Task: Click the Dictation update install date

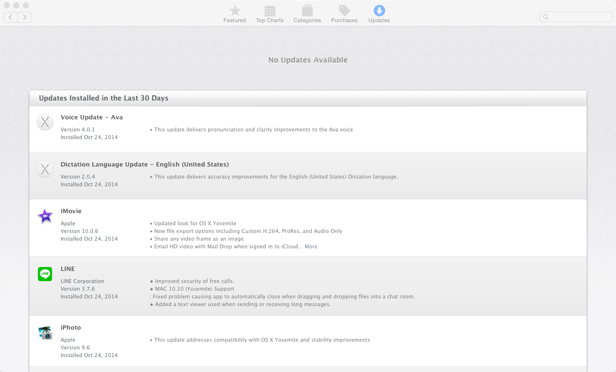Action: coord(89,184)
